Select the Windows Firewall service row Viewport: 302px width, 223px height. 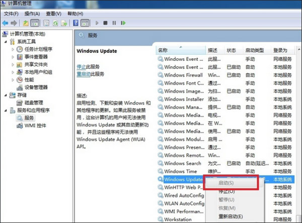(225, 75)
